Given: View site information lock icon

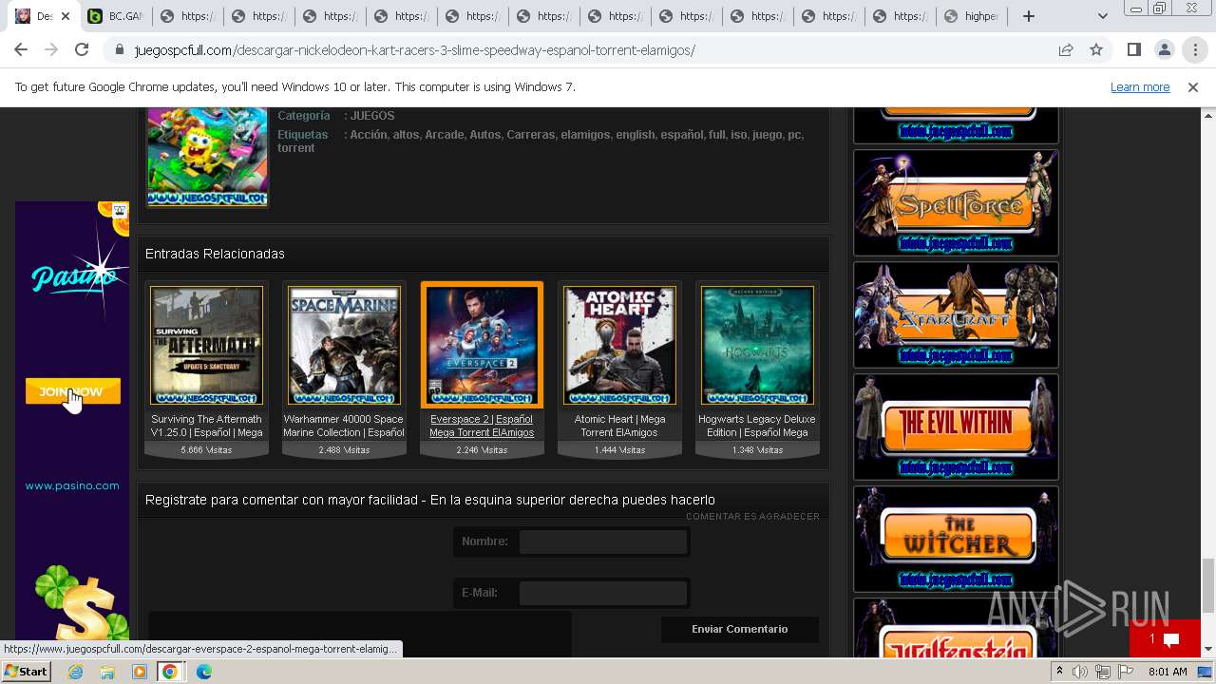Looking at the screenshot, I should tap(119, 49).
